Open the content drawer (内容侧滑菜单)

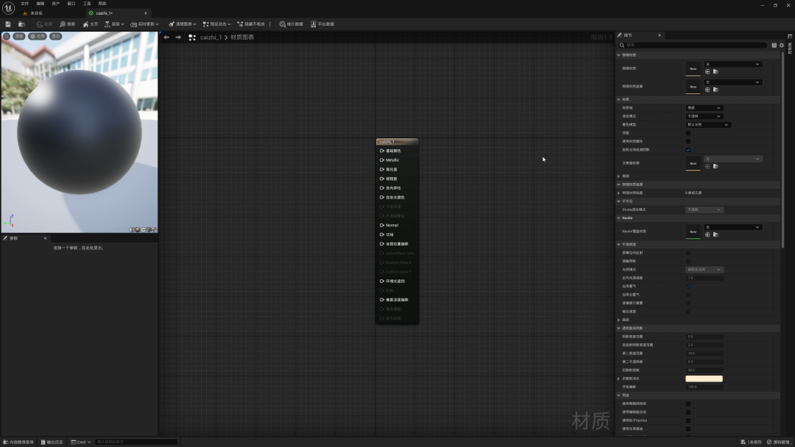(18, 442)
